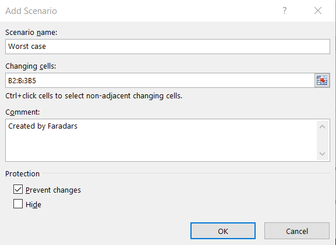Confirm the scenario with OK
This screenshot has height=245, width=336.
point(223,230)
